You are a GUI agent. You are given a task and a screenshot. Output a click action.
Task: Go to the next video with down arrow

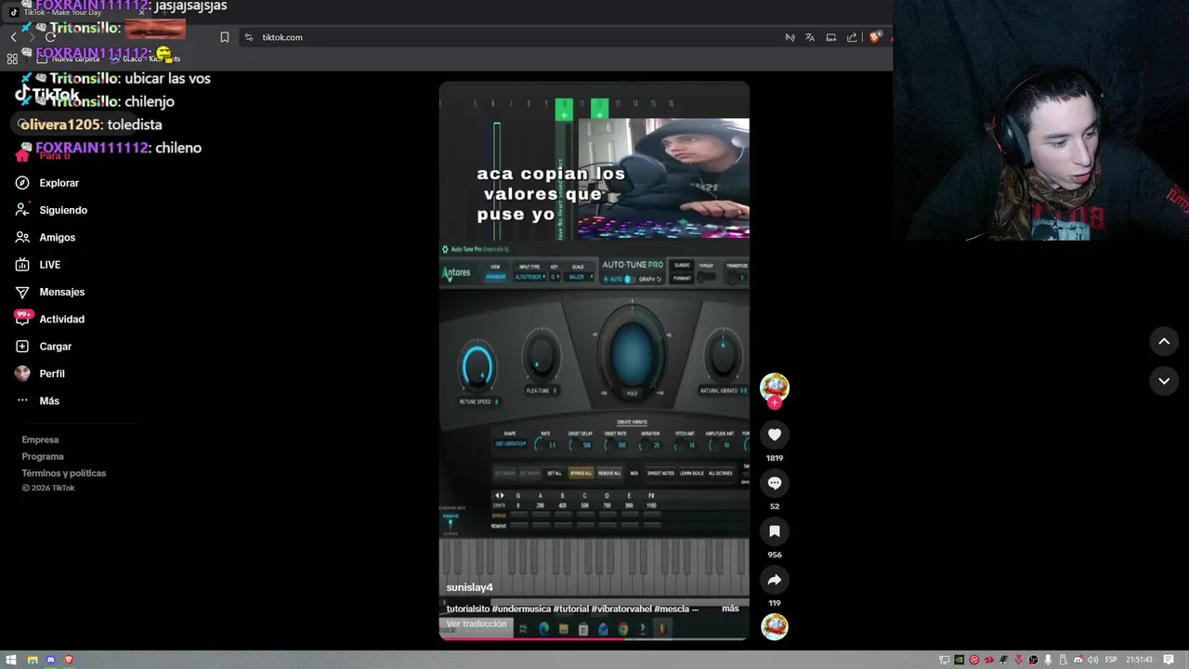[1164, 381]
